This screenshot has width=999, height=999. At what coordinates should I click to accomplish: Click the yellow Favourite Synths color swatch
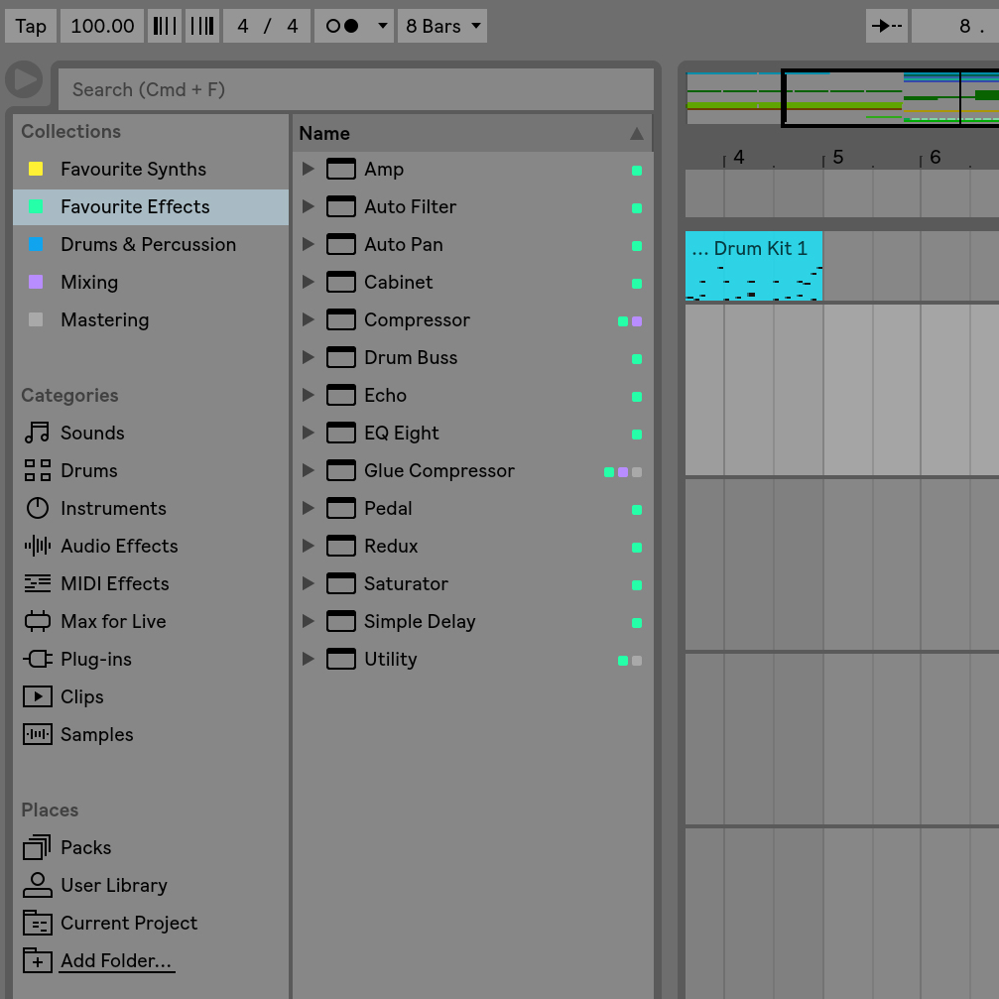(36, 169)
